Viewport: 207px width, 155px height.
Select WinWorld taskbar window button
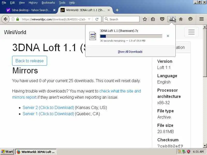pos(36,152)
